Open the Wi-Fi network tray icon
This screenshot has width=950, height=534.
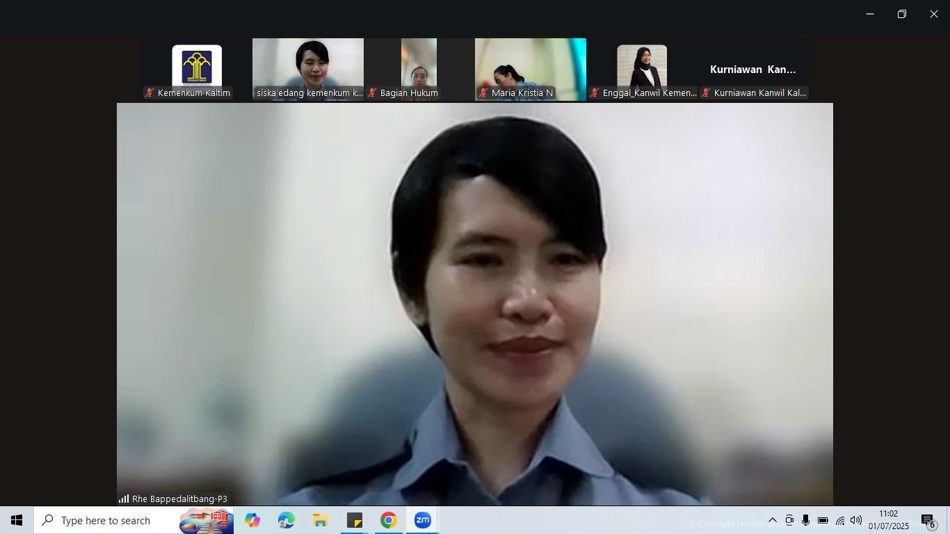[839, 520]
